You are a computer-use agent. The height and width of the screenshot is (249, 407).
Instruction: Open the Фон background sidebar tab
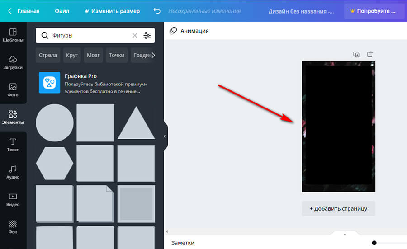[x=13, y=227]
